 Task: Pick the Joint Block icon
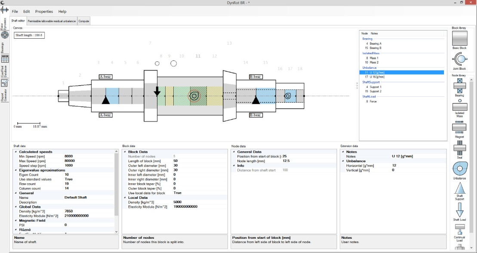[x=459, y=59]
